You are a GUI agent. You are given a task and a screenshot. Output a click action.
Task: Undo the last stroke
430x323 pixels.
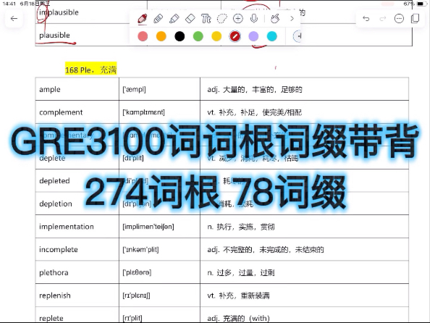366,19
